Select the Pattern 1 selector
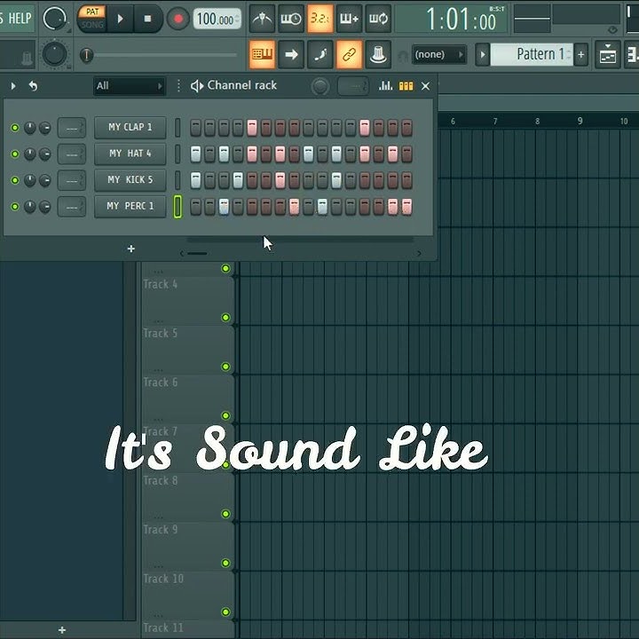Viewport: 639px width, 639px height. coord(532,54)
